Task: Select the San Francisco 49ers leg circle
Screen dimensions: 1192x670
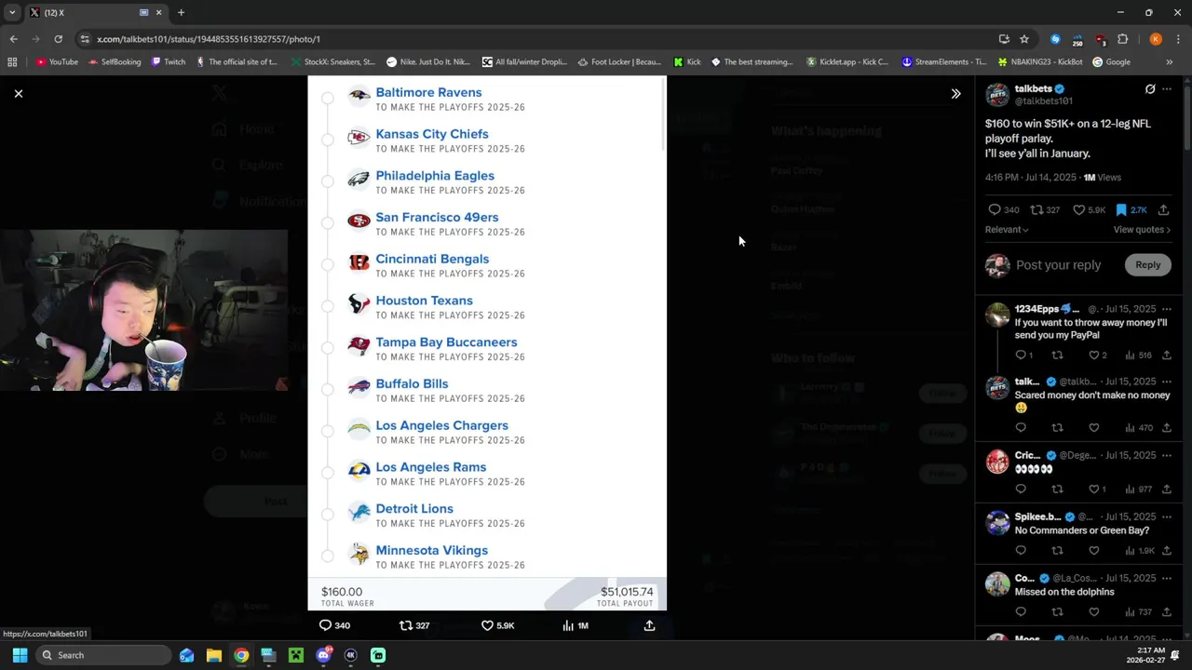Action: [327, 222]
